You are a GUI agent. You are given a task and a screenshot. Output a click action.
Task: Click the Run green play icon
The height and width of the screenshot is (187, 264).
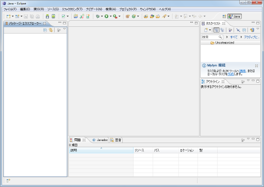106,17
